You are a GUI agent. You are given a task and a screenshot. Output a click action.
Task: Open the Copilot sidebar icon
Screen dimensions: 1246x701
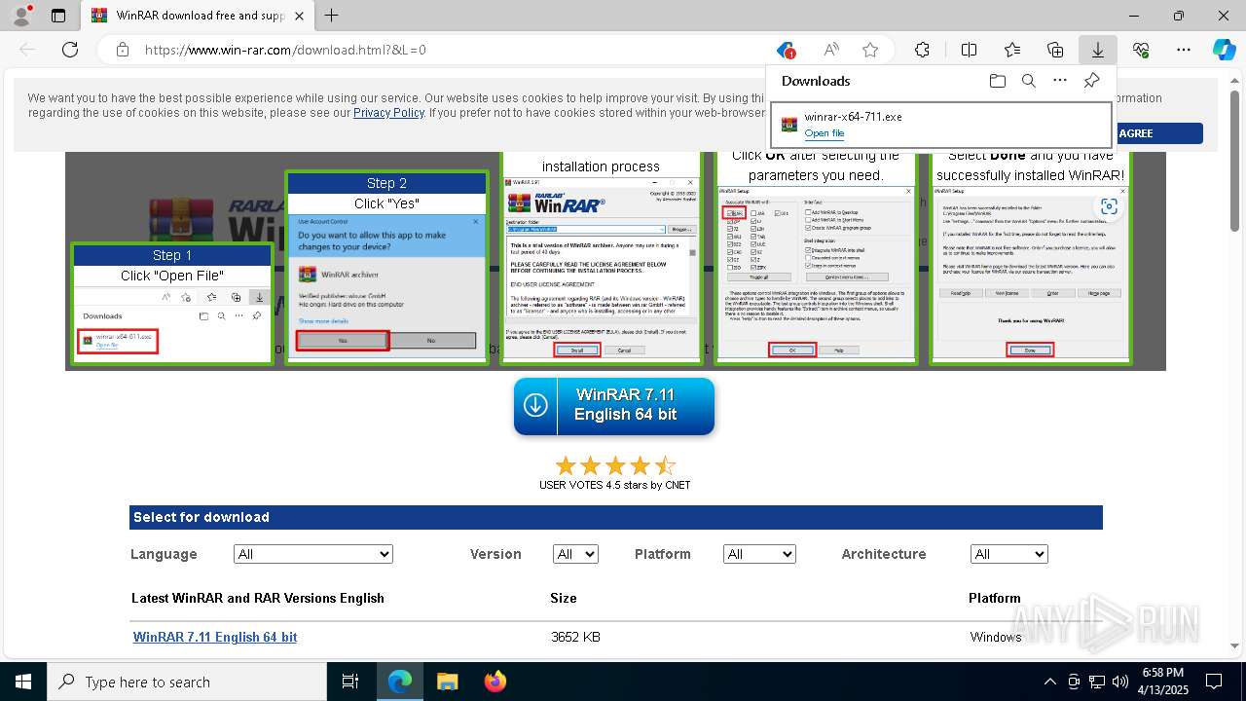1224,50
